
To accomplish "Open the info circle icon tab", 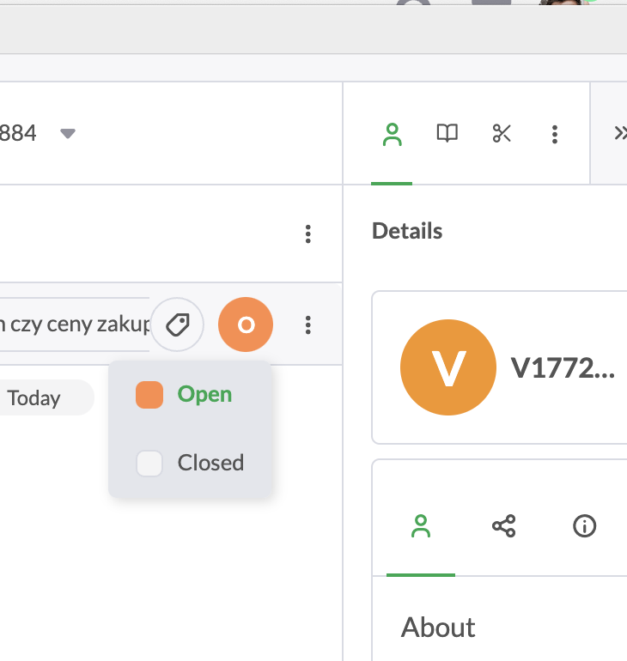I will point(584,526).
